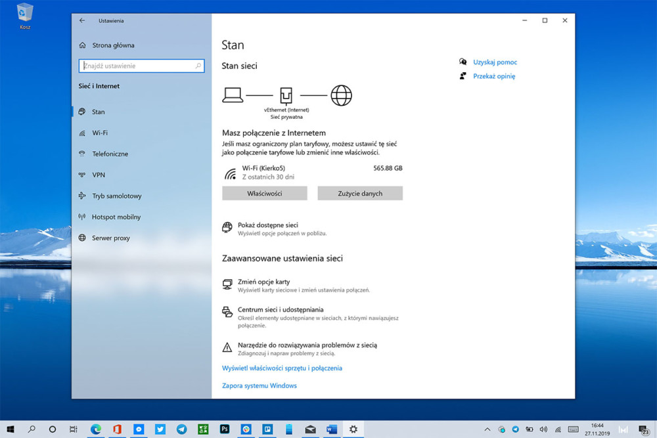
Task: Click the Zużycie danych button
Action: click(x=360, y=194)
